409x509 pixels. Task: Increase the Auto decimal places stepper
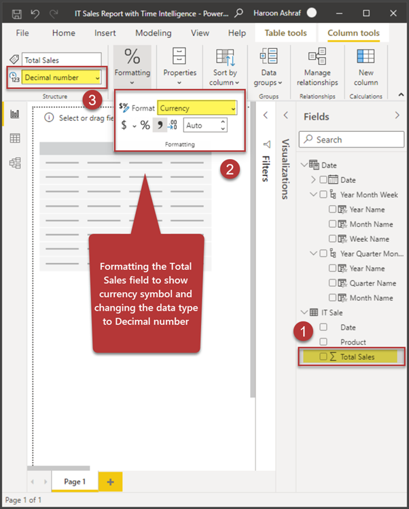tap(223, 122)
